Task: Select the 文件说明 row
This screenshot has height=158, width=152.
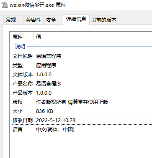Action: (x=82, y=56)
